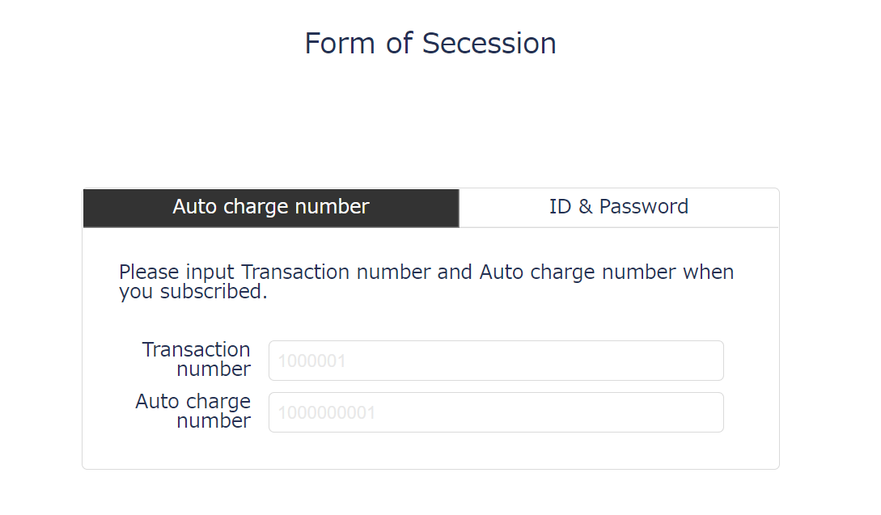Click the Transaction number input field
This screenshot has height=515, width=881.
click(x=496, y=361)
